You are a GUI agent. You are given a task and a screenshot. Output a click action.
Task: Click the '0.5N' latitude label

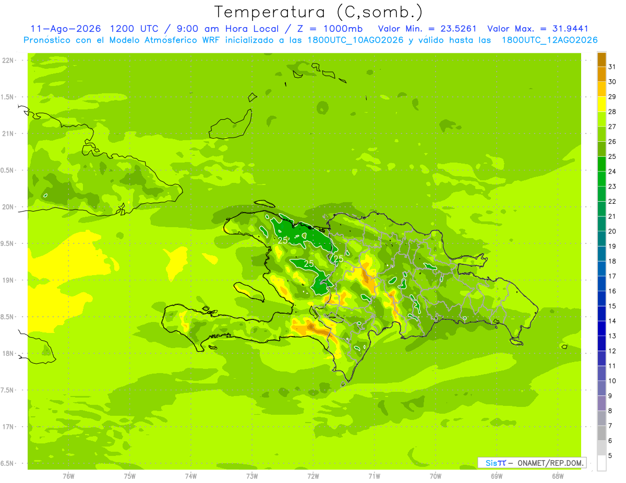click(x=8, y=170)
